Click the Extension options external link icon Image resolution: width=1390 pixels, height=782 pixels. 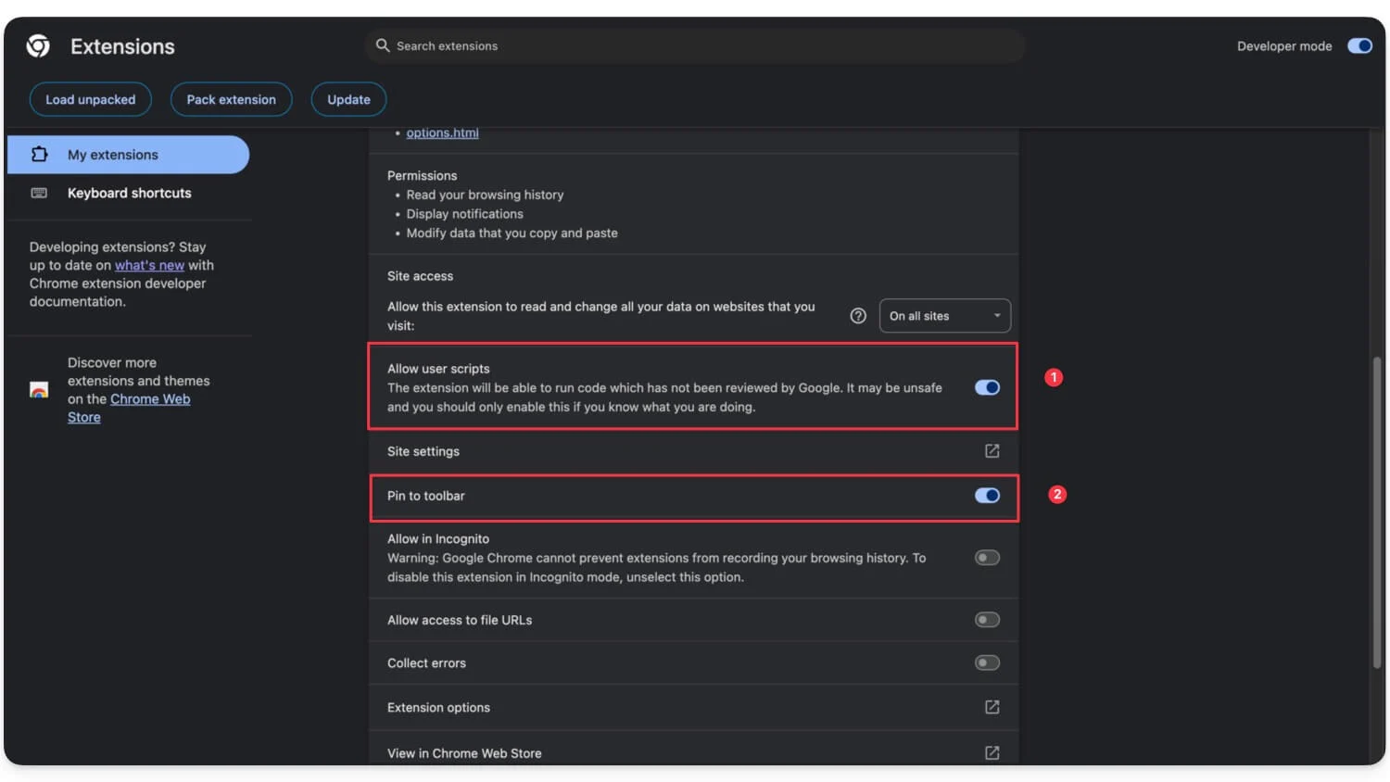(992, 707)
